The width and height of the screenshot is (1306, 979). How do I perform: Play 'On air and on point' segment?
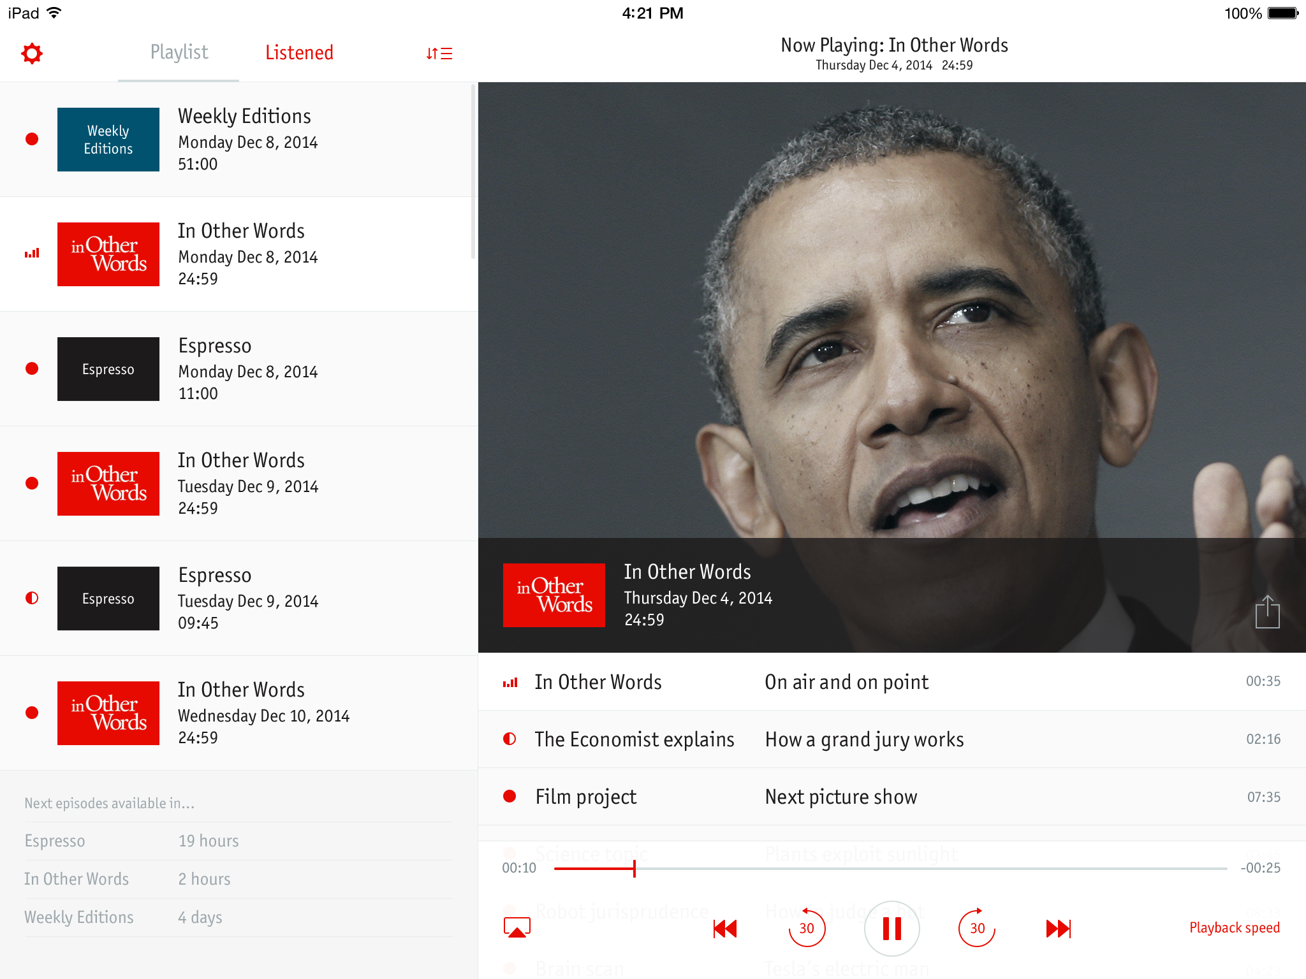[892, 682]
